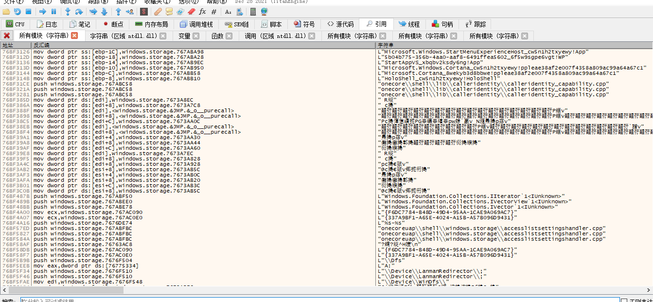Screen dimensions: 653x302
Task: Click the globe Check Updates icon
Action: click(264, 11)
